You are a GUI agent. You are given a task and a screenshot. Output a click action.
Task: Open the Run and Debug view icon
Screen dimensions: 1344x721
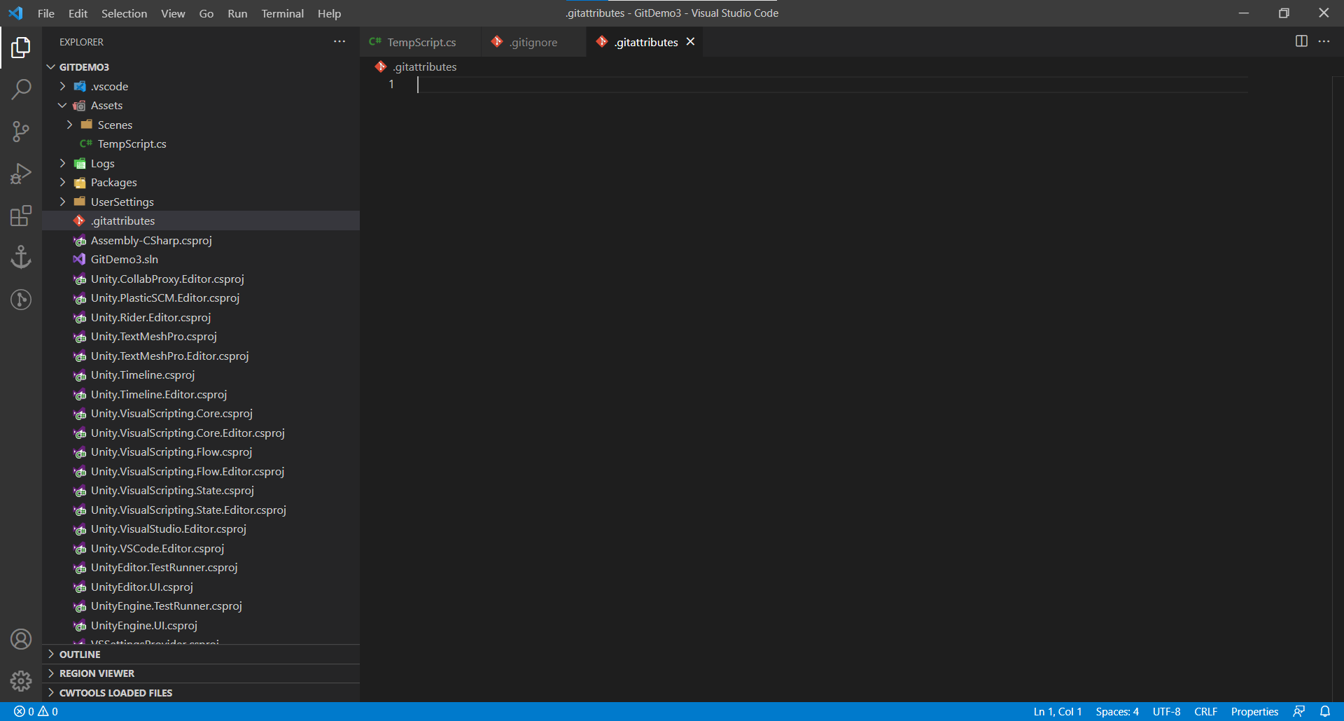point(21,174)
